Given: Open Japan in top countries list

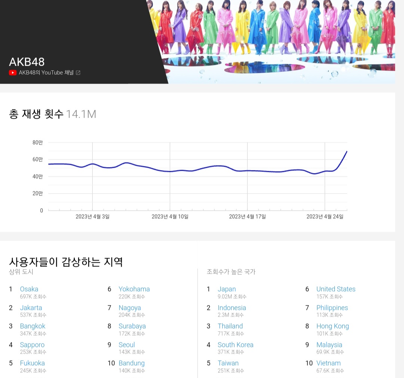Looking at the screenshot, I should [227, 289].
